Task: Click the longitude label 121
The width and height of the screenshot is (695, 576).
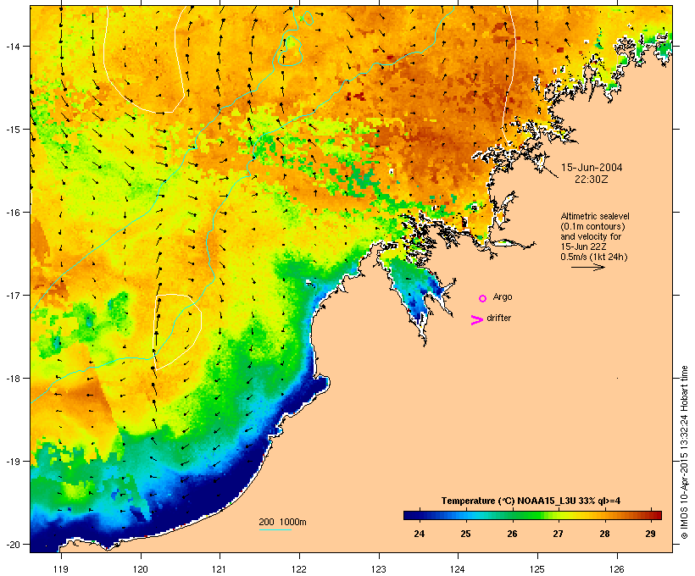Action: pyautogui.click(x=220, y=569)
